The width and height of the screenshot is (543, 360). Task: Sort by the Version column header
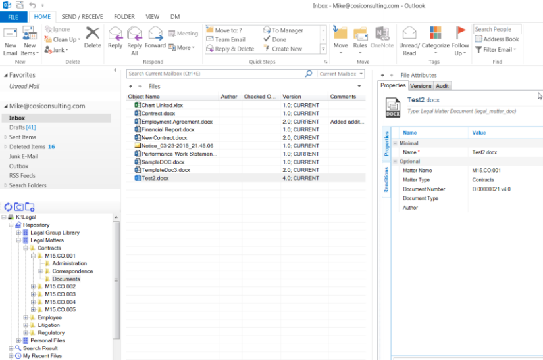(x=292, y=97)
